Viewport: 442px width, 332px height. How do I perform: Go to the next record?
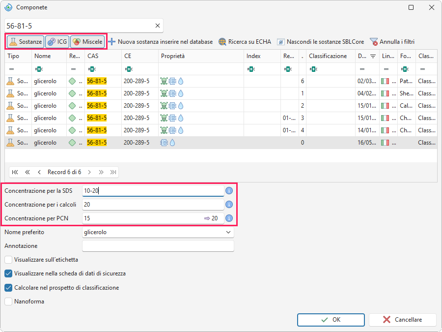coord(89,172)
